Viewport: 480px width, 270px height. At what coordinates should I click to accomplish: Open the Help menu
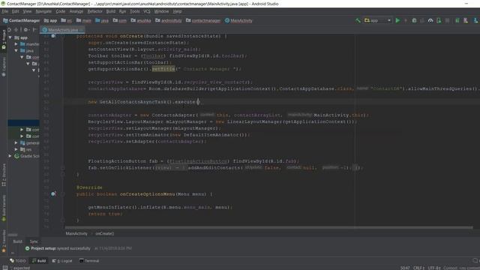pyautogui.click(x=178, y=11)
